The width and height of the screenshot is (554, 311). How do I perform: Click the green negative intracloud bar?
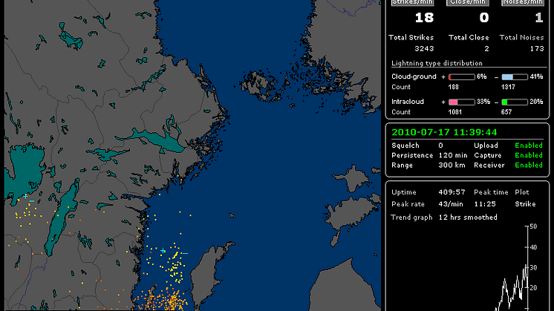[x=514, y=102]
